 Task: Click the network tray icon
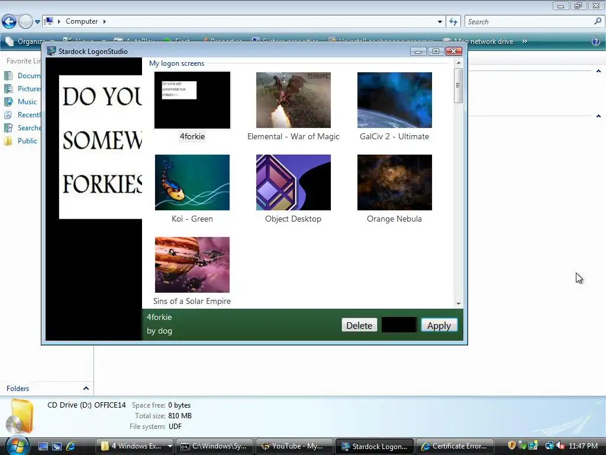point(549,446)
